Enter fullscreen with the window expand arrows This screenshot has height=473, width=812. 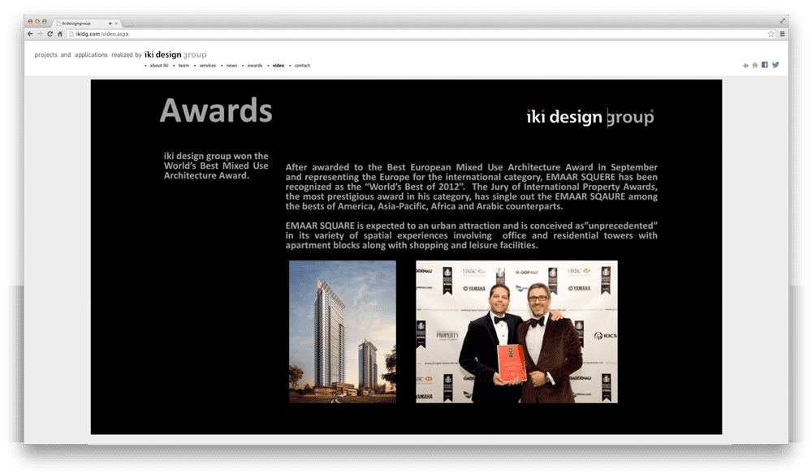click(x=783, y=21)
